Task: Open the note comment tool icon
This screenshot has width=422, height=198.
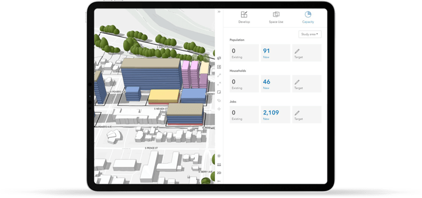Action: tap(219, 92)
